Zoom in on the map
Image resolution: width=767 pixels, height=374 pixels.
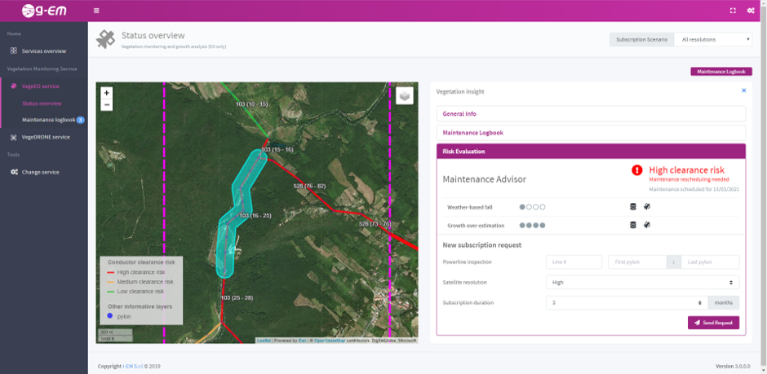point(107,93)
